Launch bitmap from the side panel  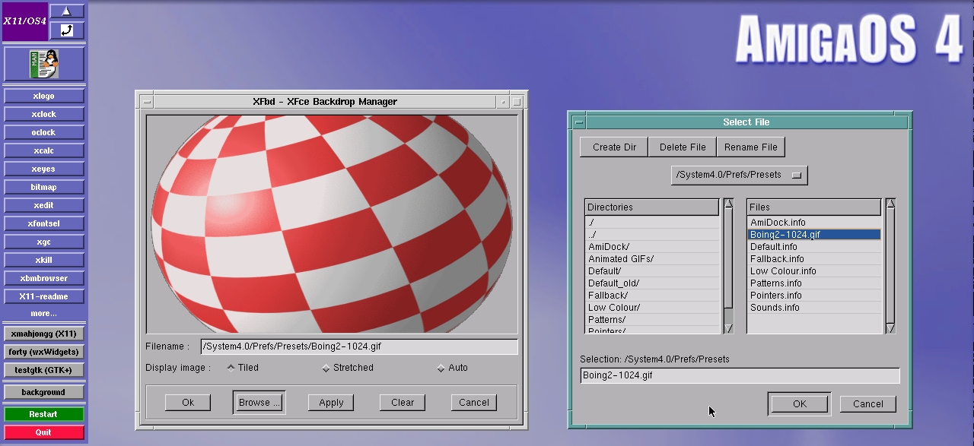[x=43, y=188]
